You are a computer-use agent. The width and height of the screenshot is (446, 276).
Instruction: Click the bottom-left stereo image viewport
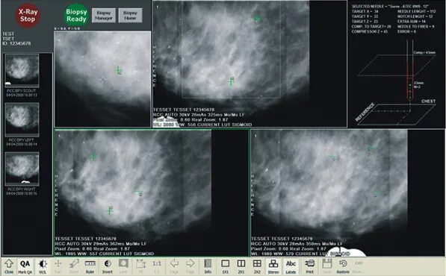[x=152, y=193]
